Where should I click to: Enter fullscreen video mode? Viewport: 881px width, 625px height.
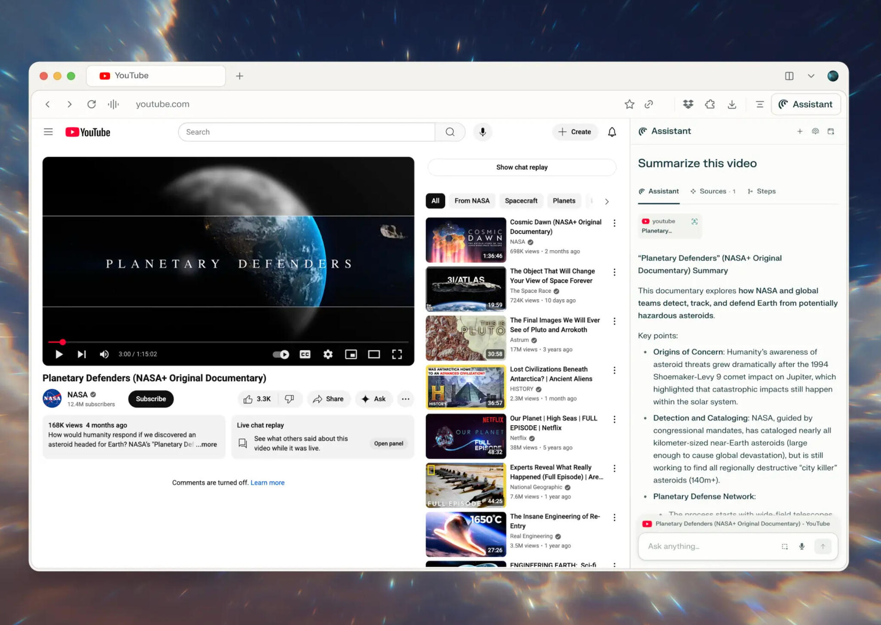click(397, 354)
